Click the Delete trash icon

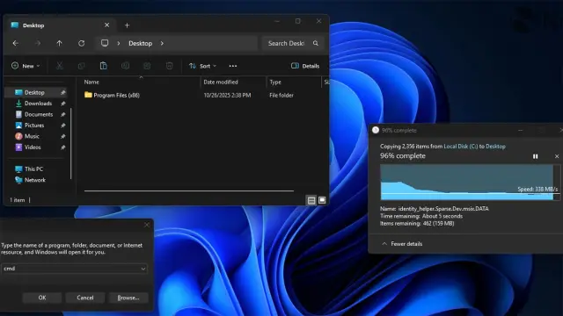coord(169,66)
